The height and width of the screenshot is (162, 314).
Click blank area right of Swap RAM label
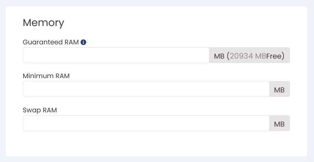pyautogui.click(x=172, y=110)
